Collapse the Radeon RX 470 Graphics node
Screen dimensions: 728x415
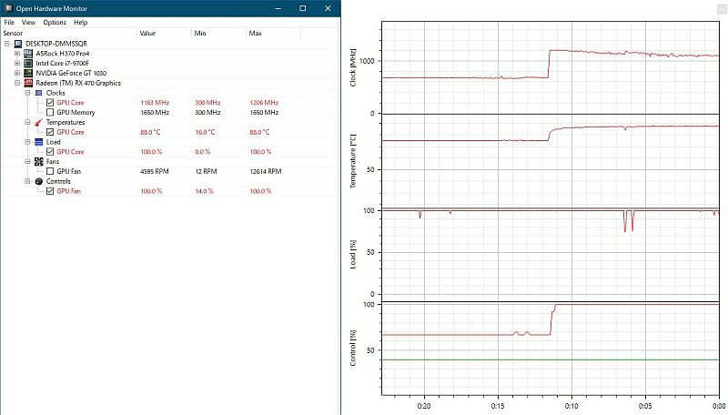click(x=17, y=83)
